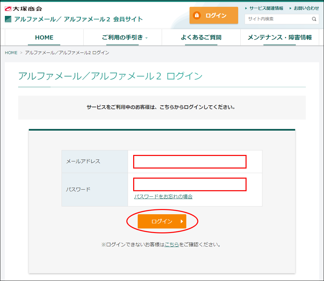Open パスワードをお忘れの場合 link
Viewport: 324px width, 281px height.
coord(163,196)
